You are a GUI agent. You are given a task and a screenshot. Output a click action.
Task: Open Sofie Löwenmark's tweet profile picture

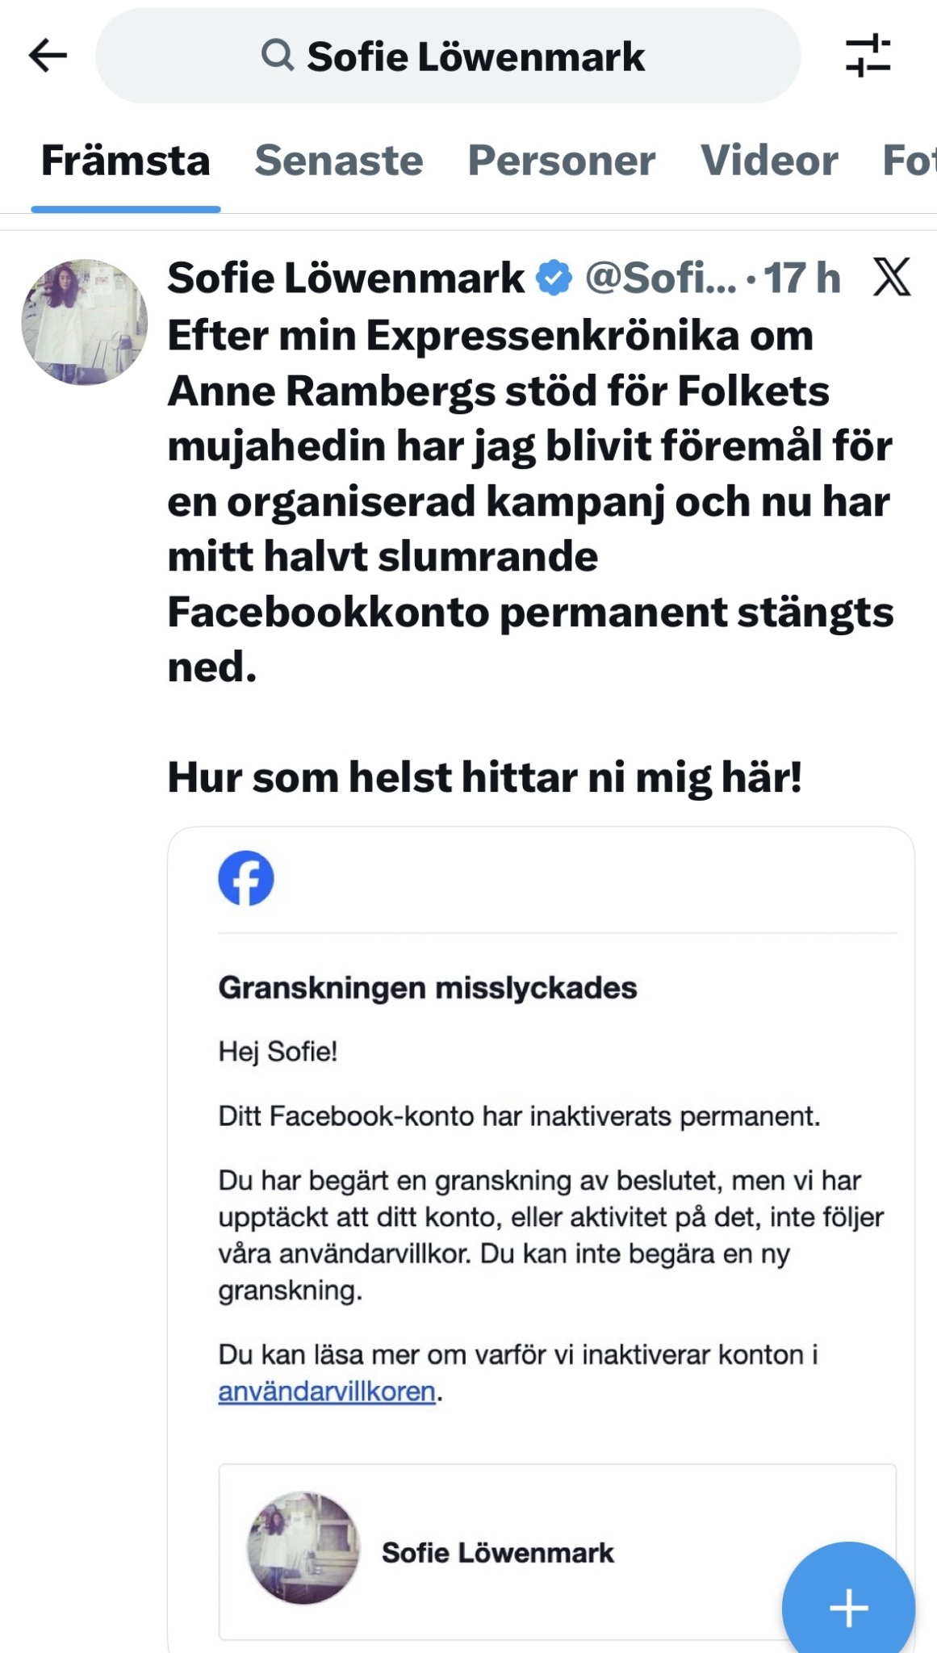[85, 322]
